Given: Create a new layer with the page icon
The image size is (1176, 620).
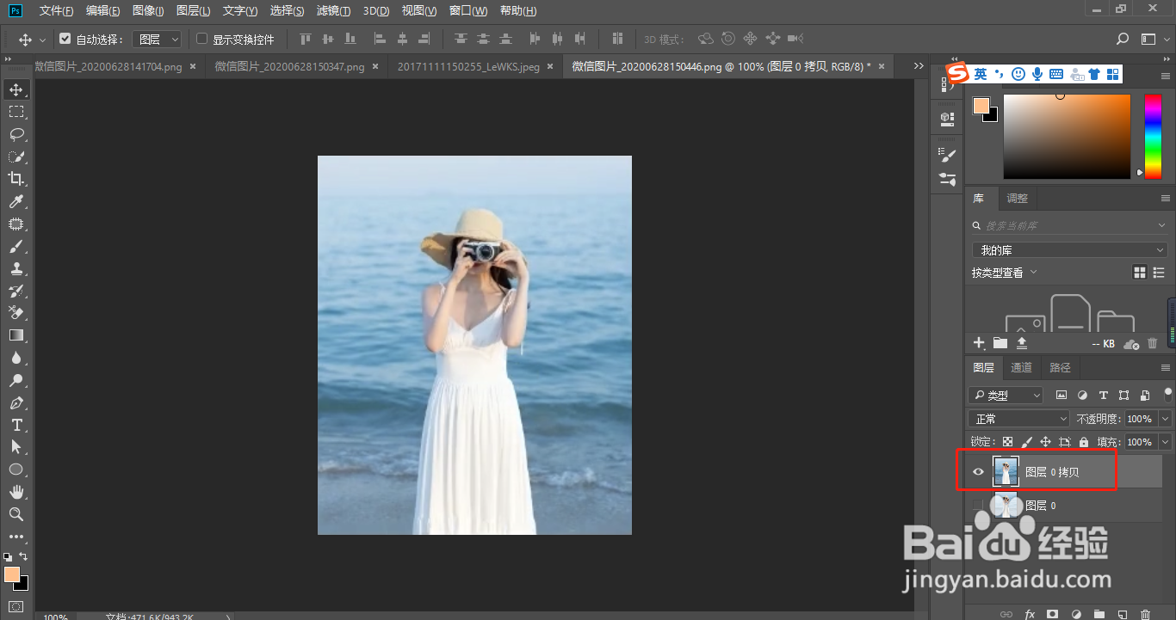Looking at the screenshot, I should (x=1122, y=614).
